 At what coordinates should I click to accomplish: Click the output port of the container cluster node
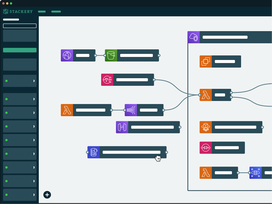pyautogui.click(x=262, y=127)
